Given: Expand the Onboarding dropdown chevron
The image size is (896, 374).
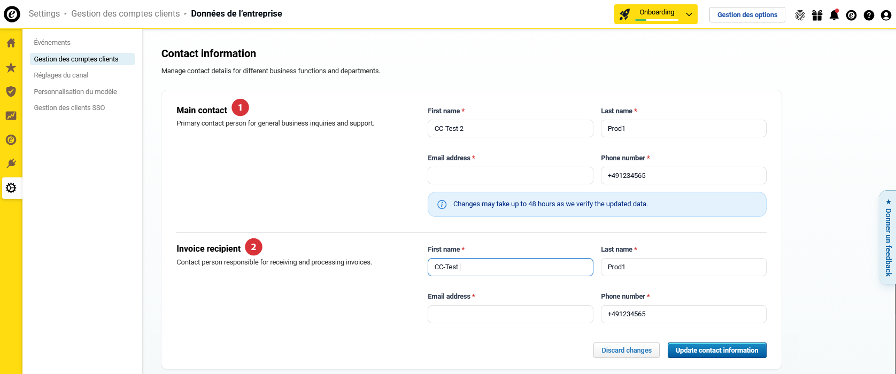Looking at the screenshot, I should pos(689,15).
